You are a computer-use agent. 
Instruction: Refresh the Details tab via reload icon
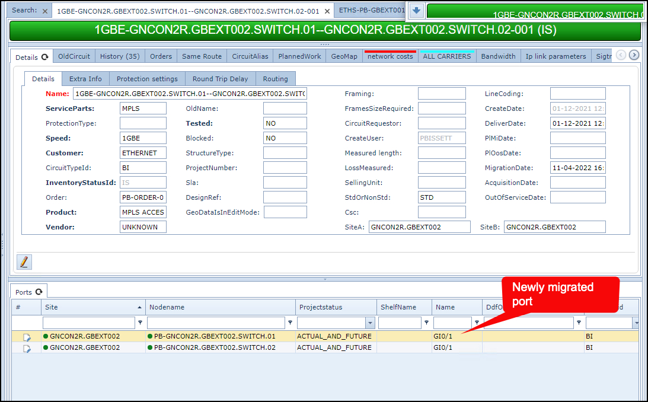coord(45,57)
